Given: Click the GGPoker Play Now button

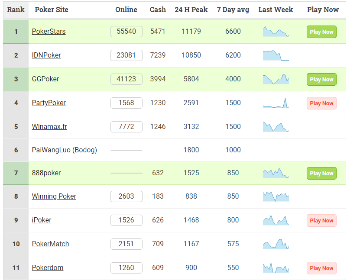Looking at the screenshot, I should pyautogui.click(x=321, y=79).
